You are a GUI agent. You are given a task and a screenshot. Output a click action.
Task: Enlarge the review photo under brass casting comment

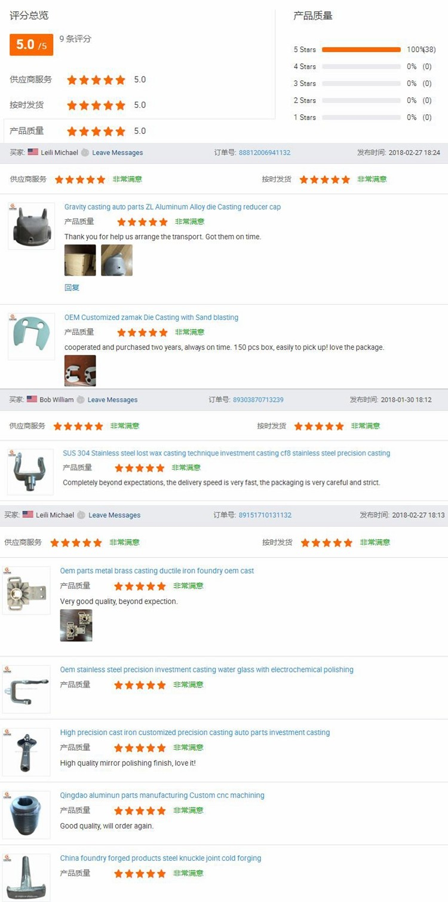click(76, 625)
